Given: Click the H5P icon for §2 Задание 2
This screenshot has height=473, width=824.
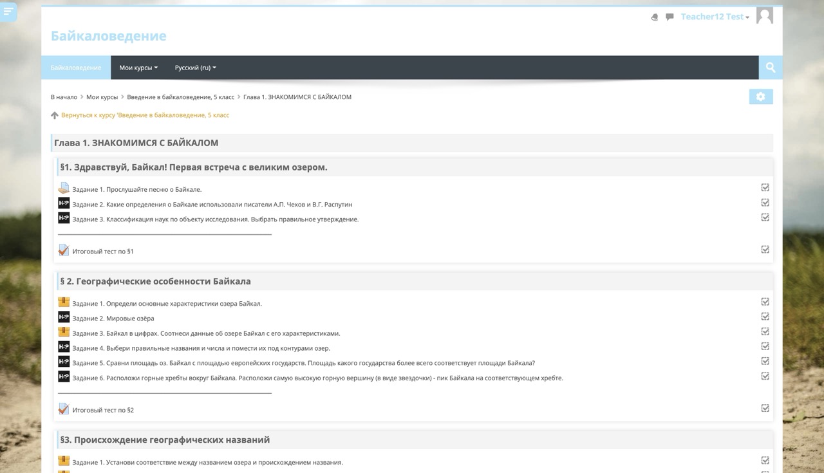Looking at the screenshot, I should click(x=64, y=317).
